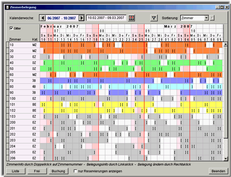The height and width of the screenshot is (177, 231).
Task: Enable 'nur Reservierungen anzeigen' checkbox
Action: click(x=76, y=171)
